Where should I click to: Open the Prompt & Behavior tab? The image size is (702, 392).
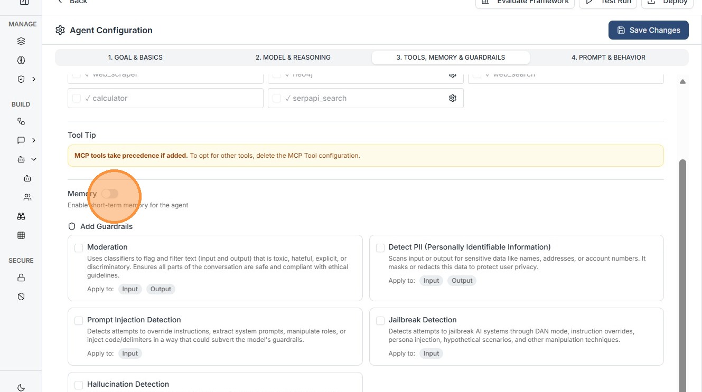[x=608, y=58]
